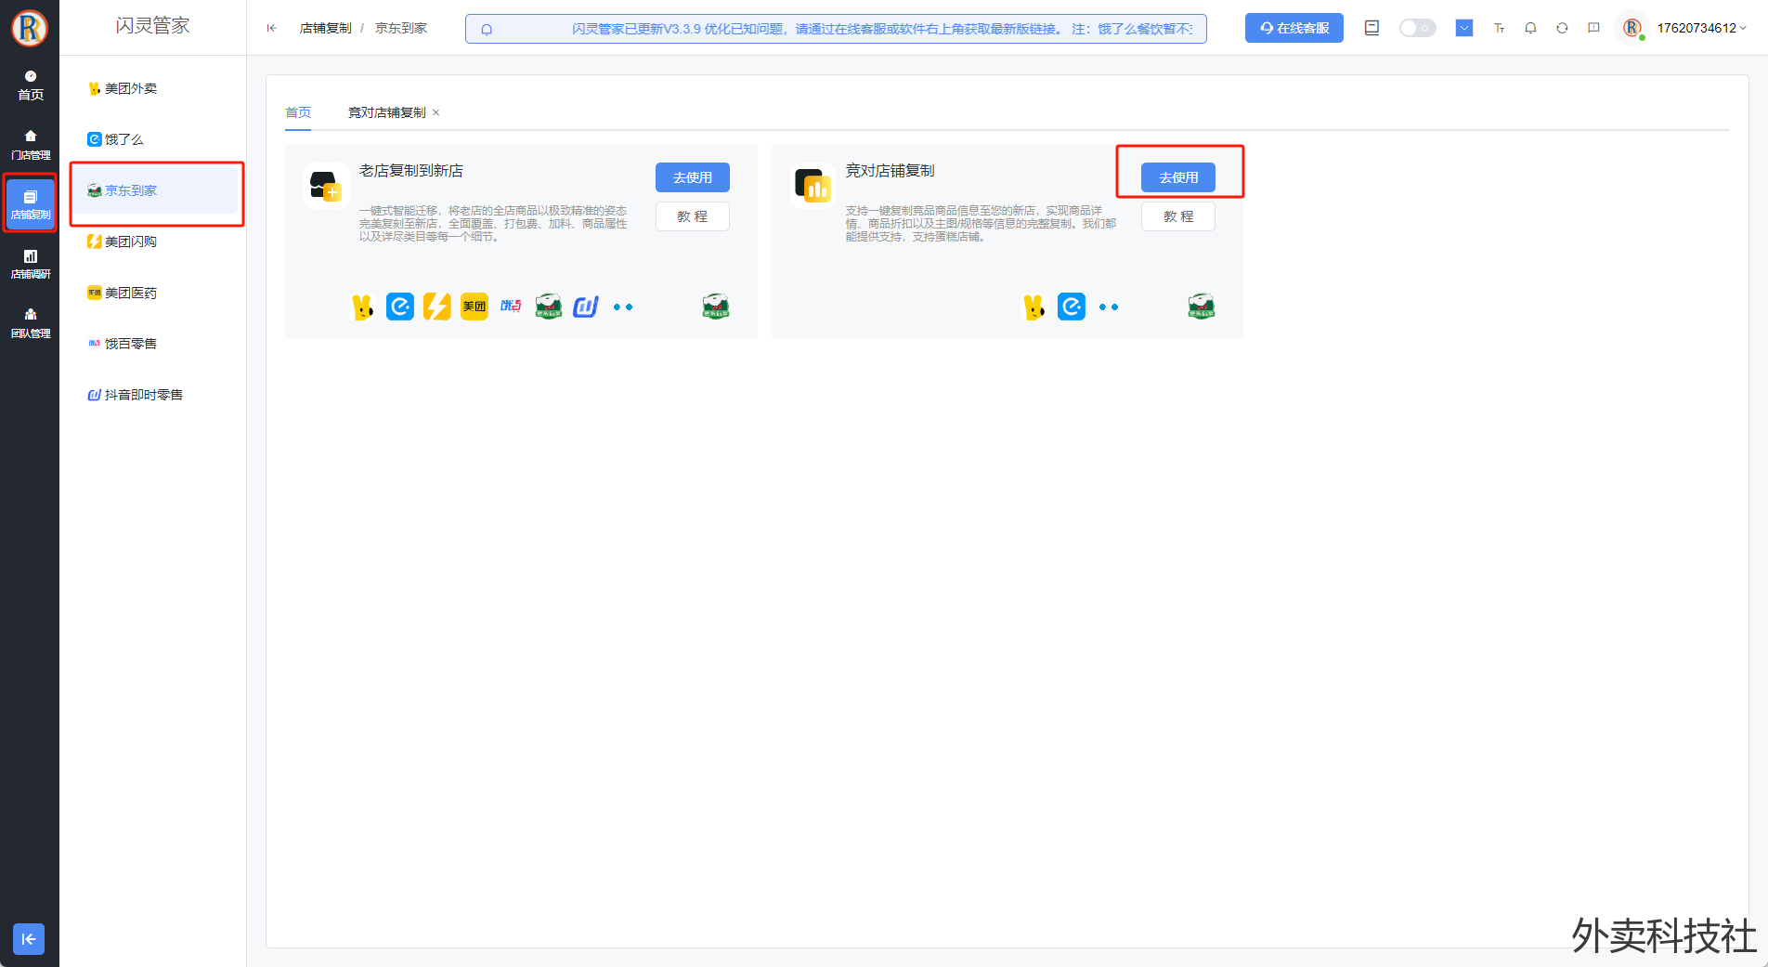Open the manual book icon in header
The height and width of the screenshot is (967, 1768).
tap(1371, 28)
